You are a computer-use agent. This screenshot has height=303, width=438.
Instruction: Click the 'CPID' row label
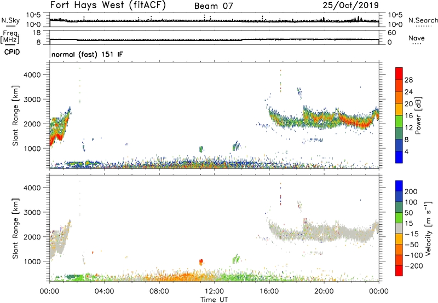point(12,52)
